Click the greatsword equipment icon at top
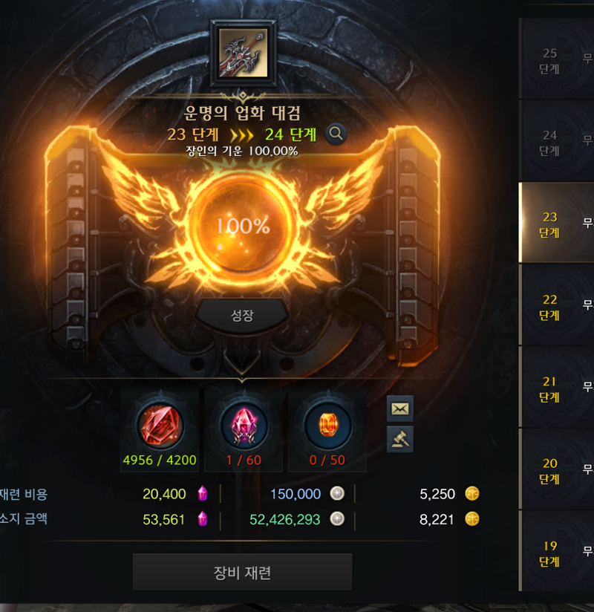 (x=243, y=53)
